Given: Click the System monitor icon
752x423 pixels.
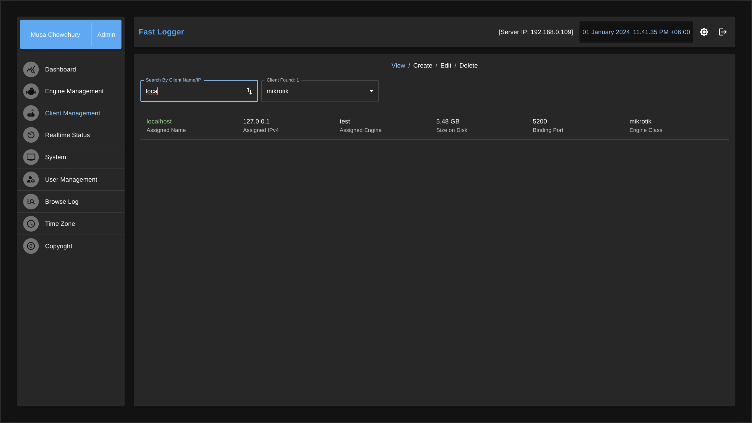Looking at the screenshot, I should 31,157.
